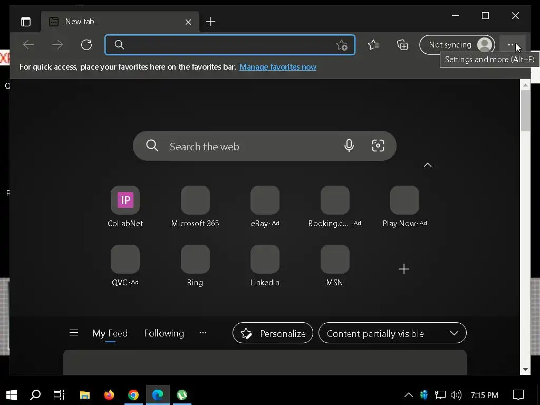540x405 pixels.
Task: Collapse quick links with the up chevron
Action: coord(427,165)
